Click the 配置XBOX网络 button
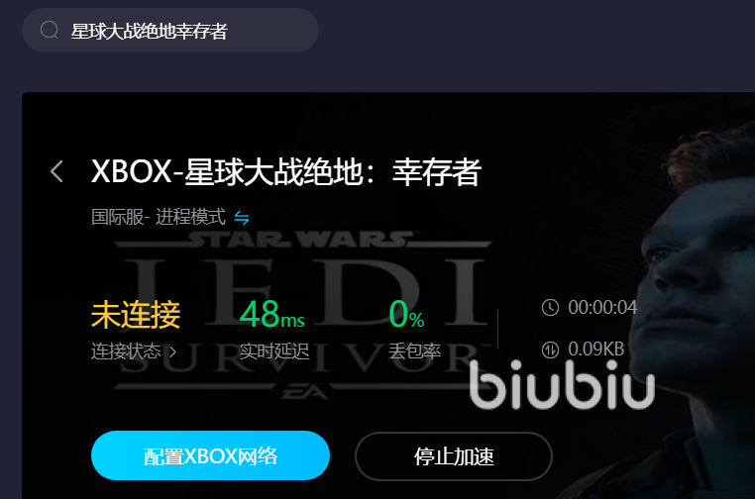The width and height of the screenshot is (755, 499). [210, 455]
